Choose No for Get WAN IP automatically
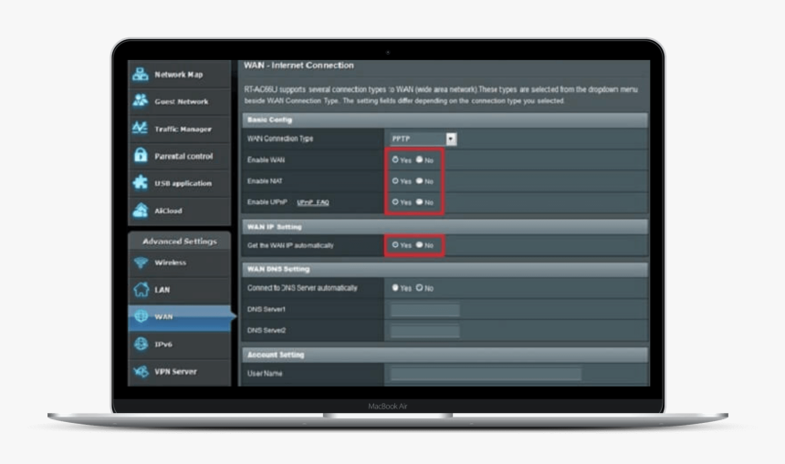Viewport: 785px width, 464px height. point(419,244)
